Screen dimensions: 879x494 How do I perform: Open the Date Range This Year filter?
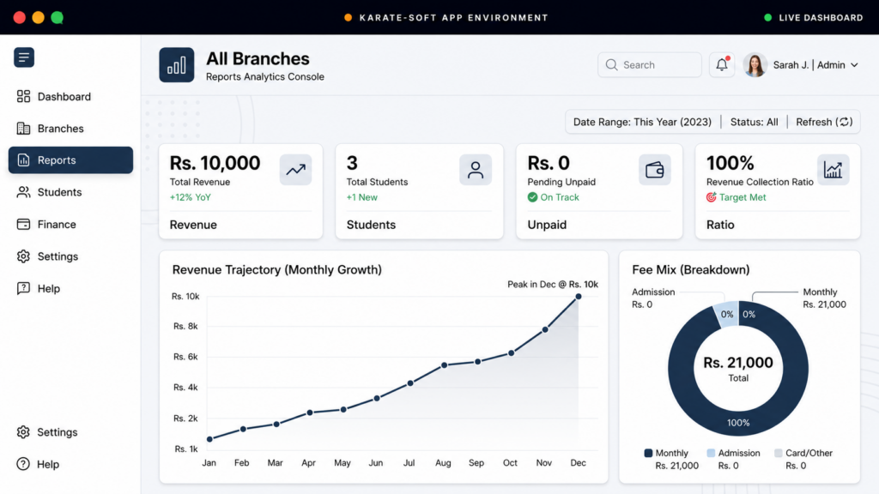(642, 122)
